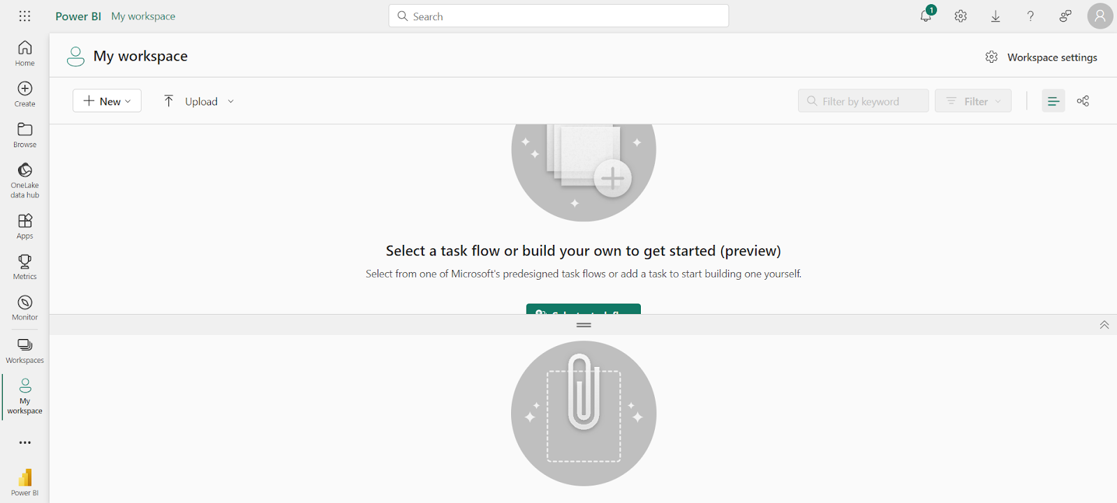Open the user account avatar
Image resolution: width=1117 pixels, height=503 pixels.
pyautogui.click(x=1100, y=16)
